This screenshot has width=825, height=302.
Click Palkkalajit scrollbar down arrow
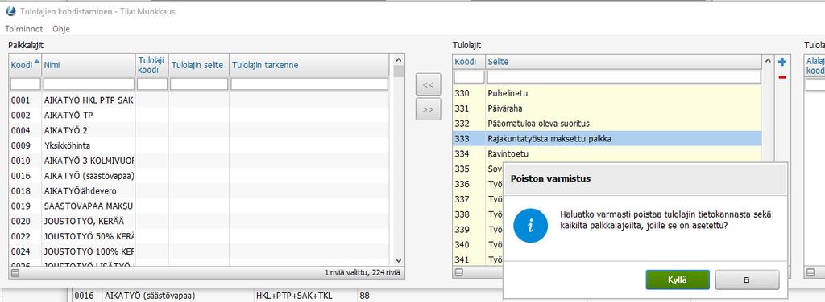tap(398, 260)
